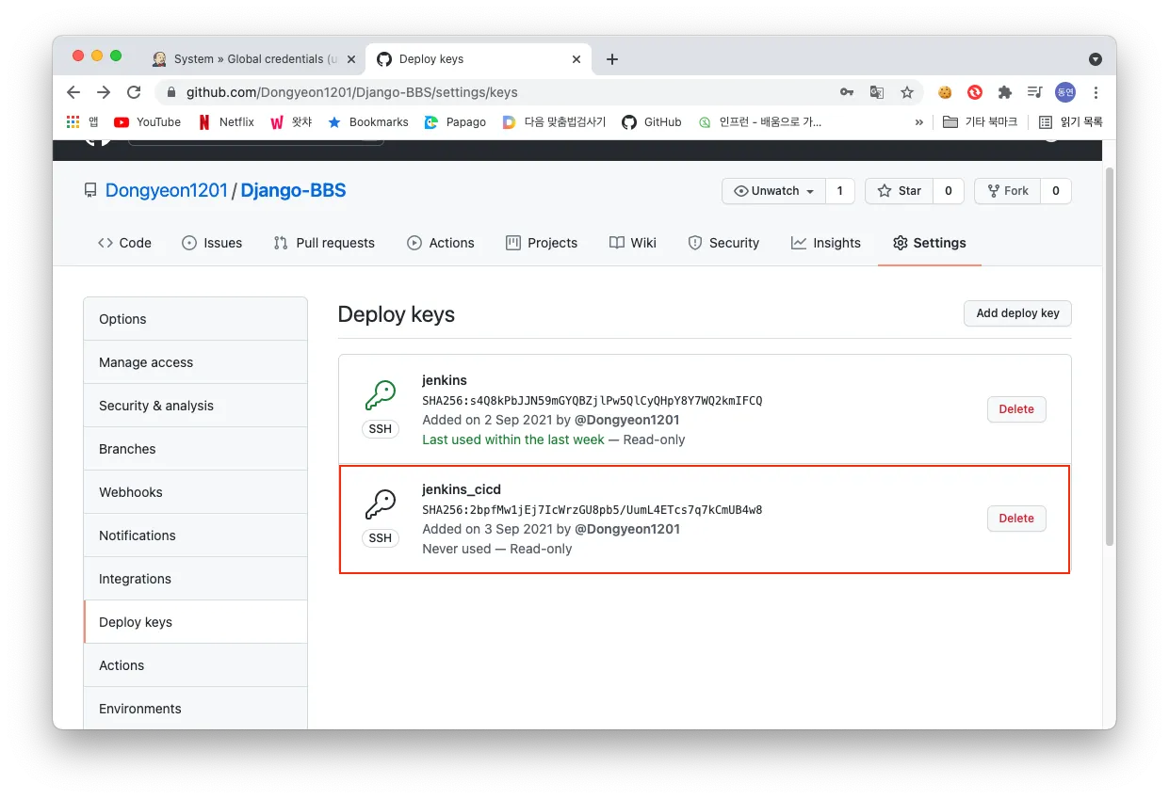Open the saved password key icon in the address bar
Viewport: 1169px width, 799px height.
tap(847, 92)
